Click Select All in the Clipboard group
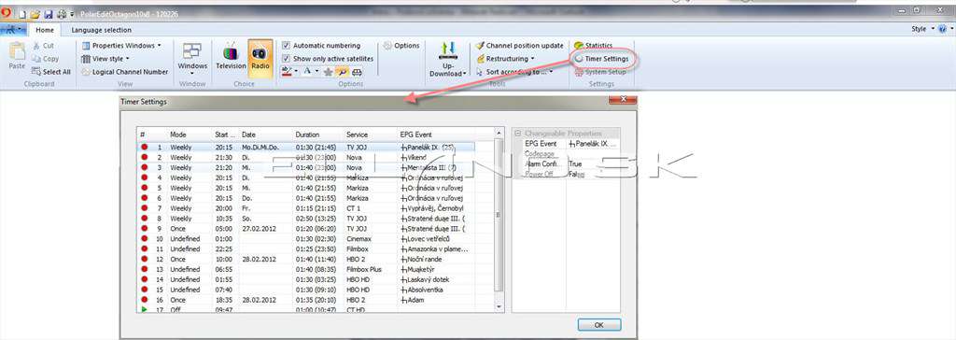956x340 pixels. click(x=50, y=71)
